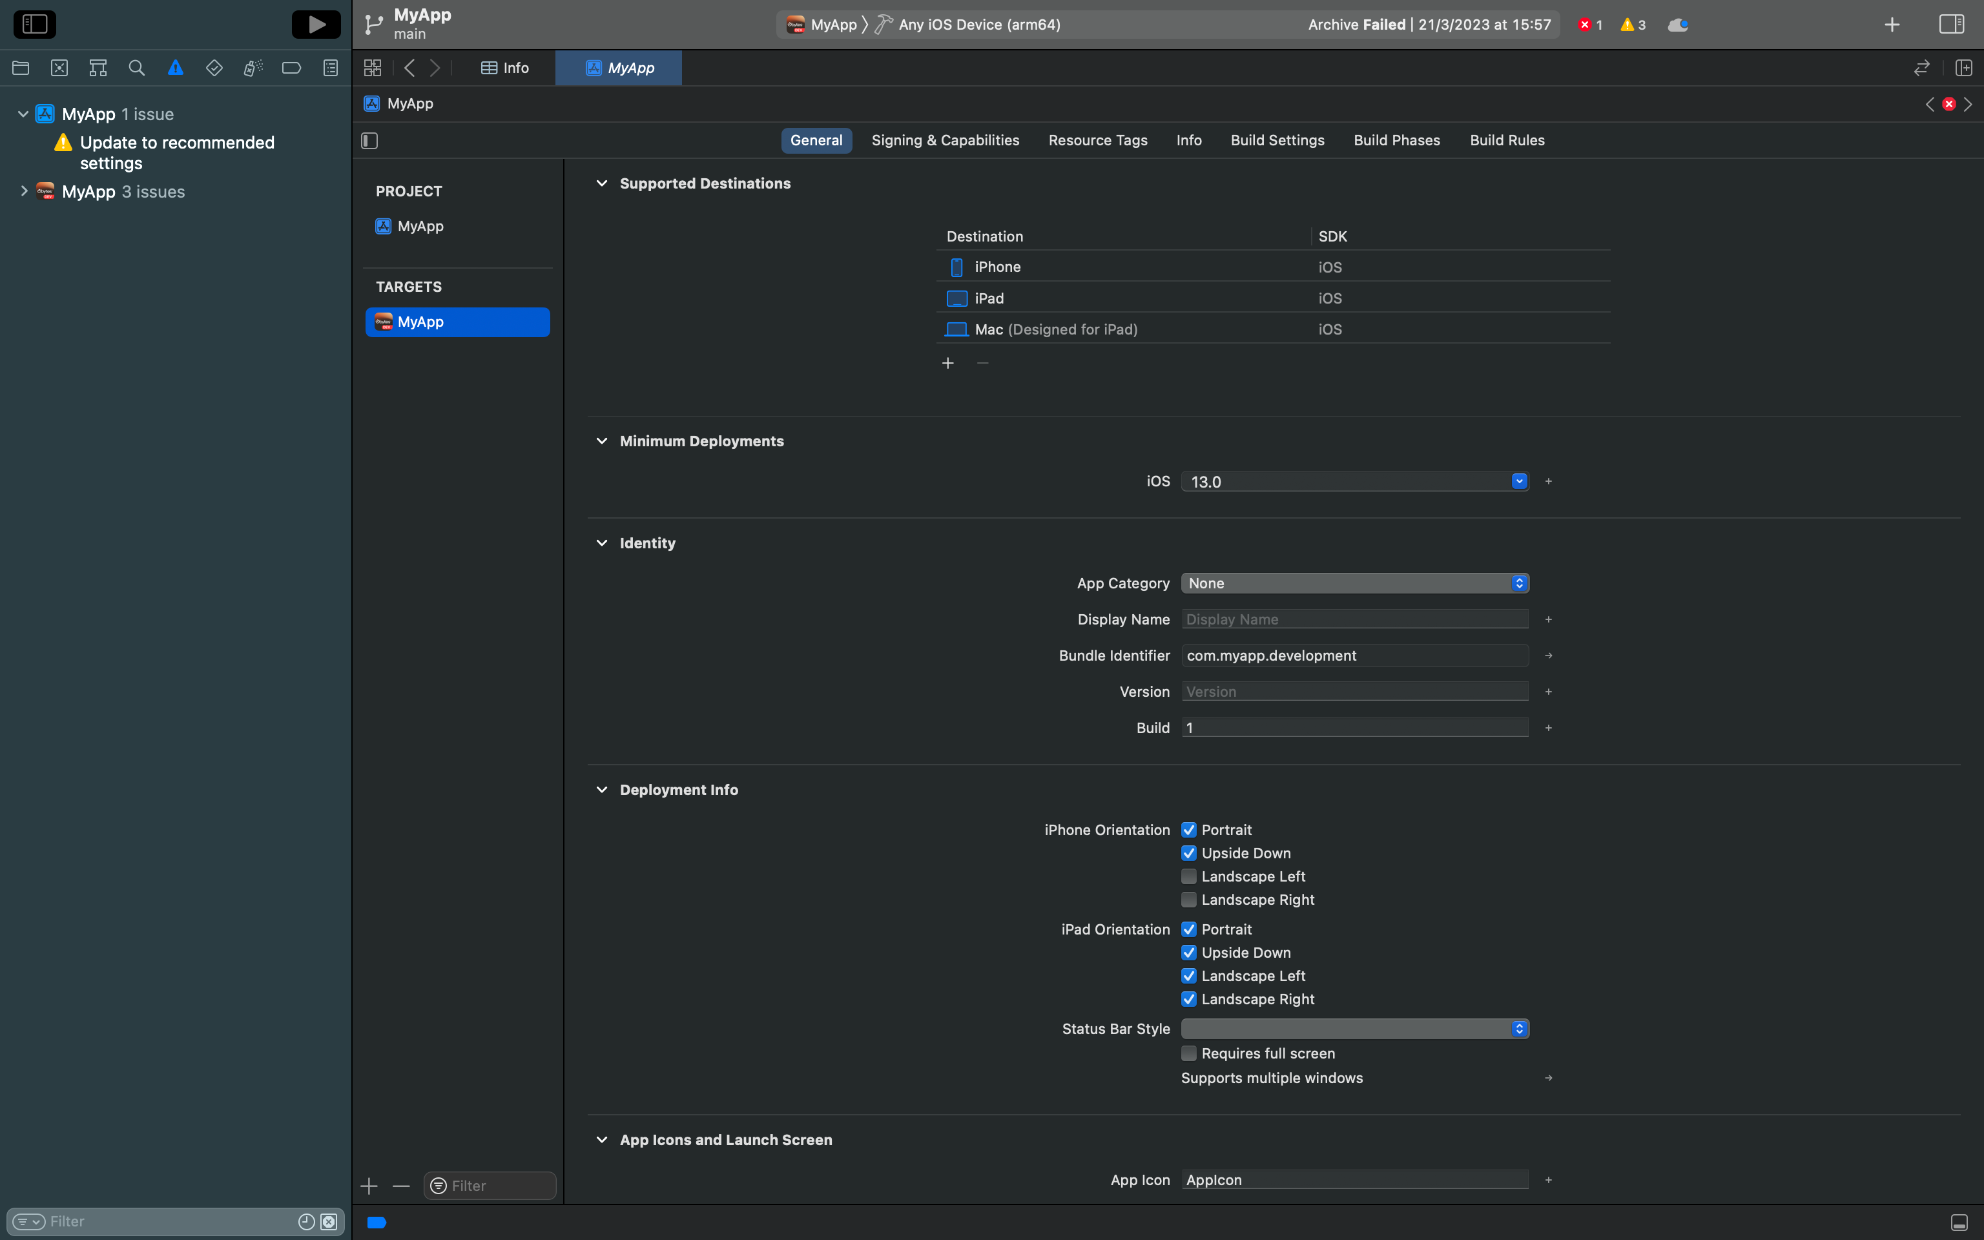Check Requires full screen
This screenshot has height=1240, width=1984.
[x=1189, y=1053]
